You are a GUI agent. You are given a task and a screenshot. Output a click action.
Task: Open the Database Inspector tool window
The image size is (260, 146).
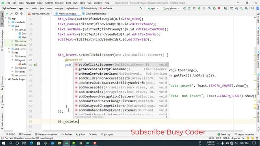46,134
